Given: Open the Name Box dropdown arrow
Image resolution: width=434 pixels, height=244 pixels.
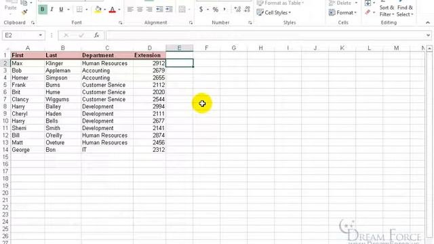Looking at the screenshot, I should tap(41, 35).
